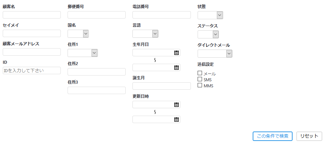The image size is (326, 146).
Task: Click the ID input field
Action: tap(32, 70)
